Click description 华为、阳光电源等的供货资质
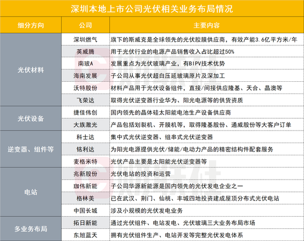 tap(177, 100)
